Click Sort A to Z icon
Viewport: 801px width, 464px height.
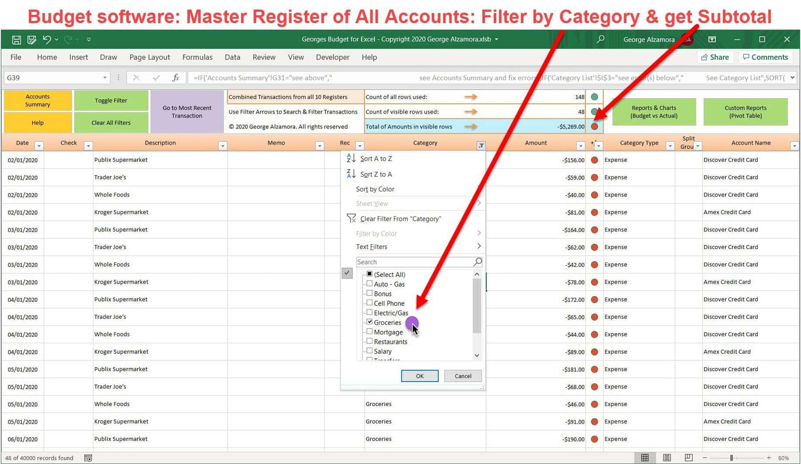[x=351, y=158]
